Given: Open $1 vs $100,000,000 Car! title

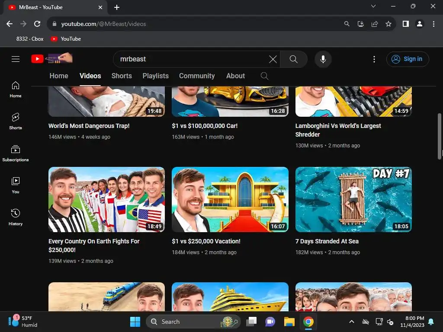Looking at the screenshot, I should [x=205, y=126].
